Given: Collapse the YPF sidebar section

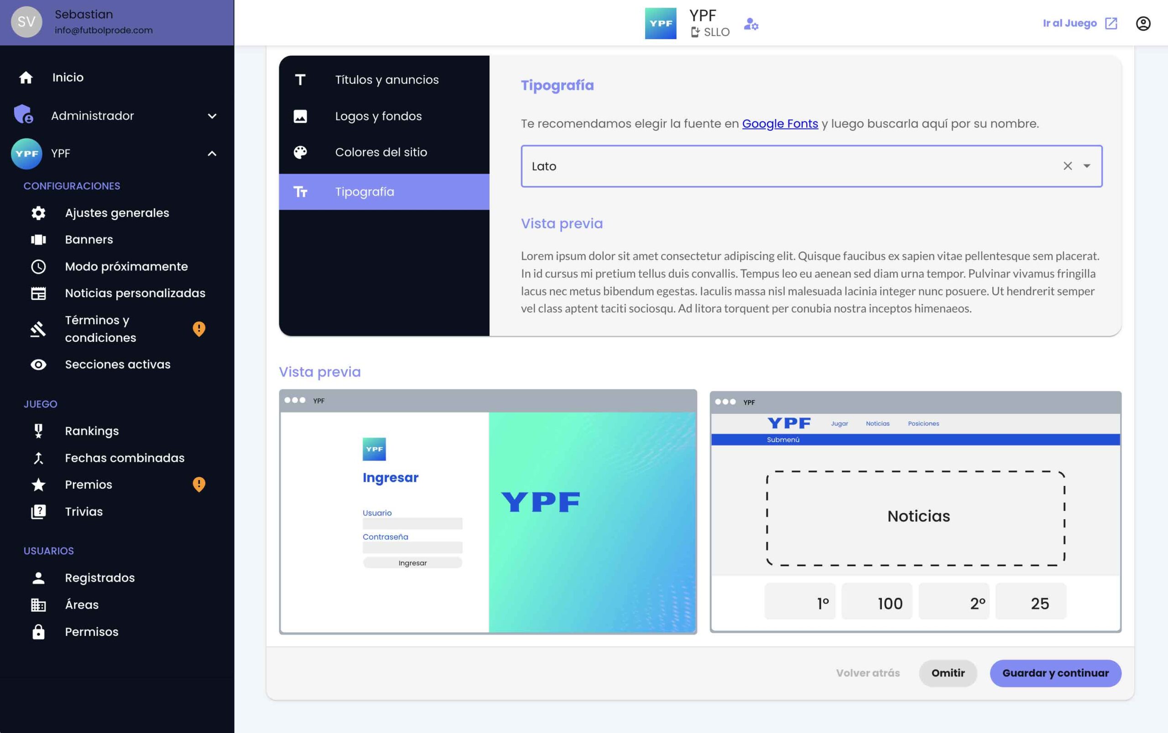Looking at the screenshot, I should [212, 154].
